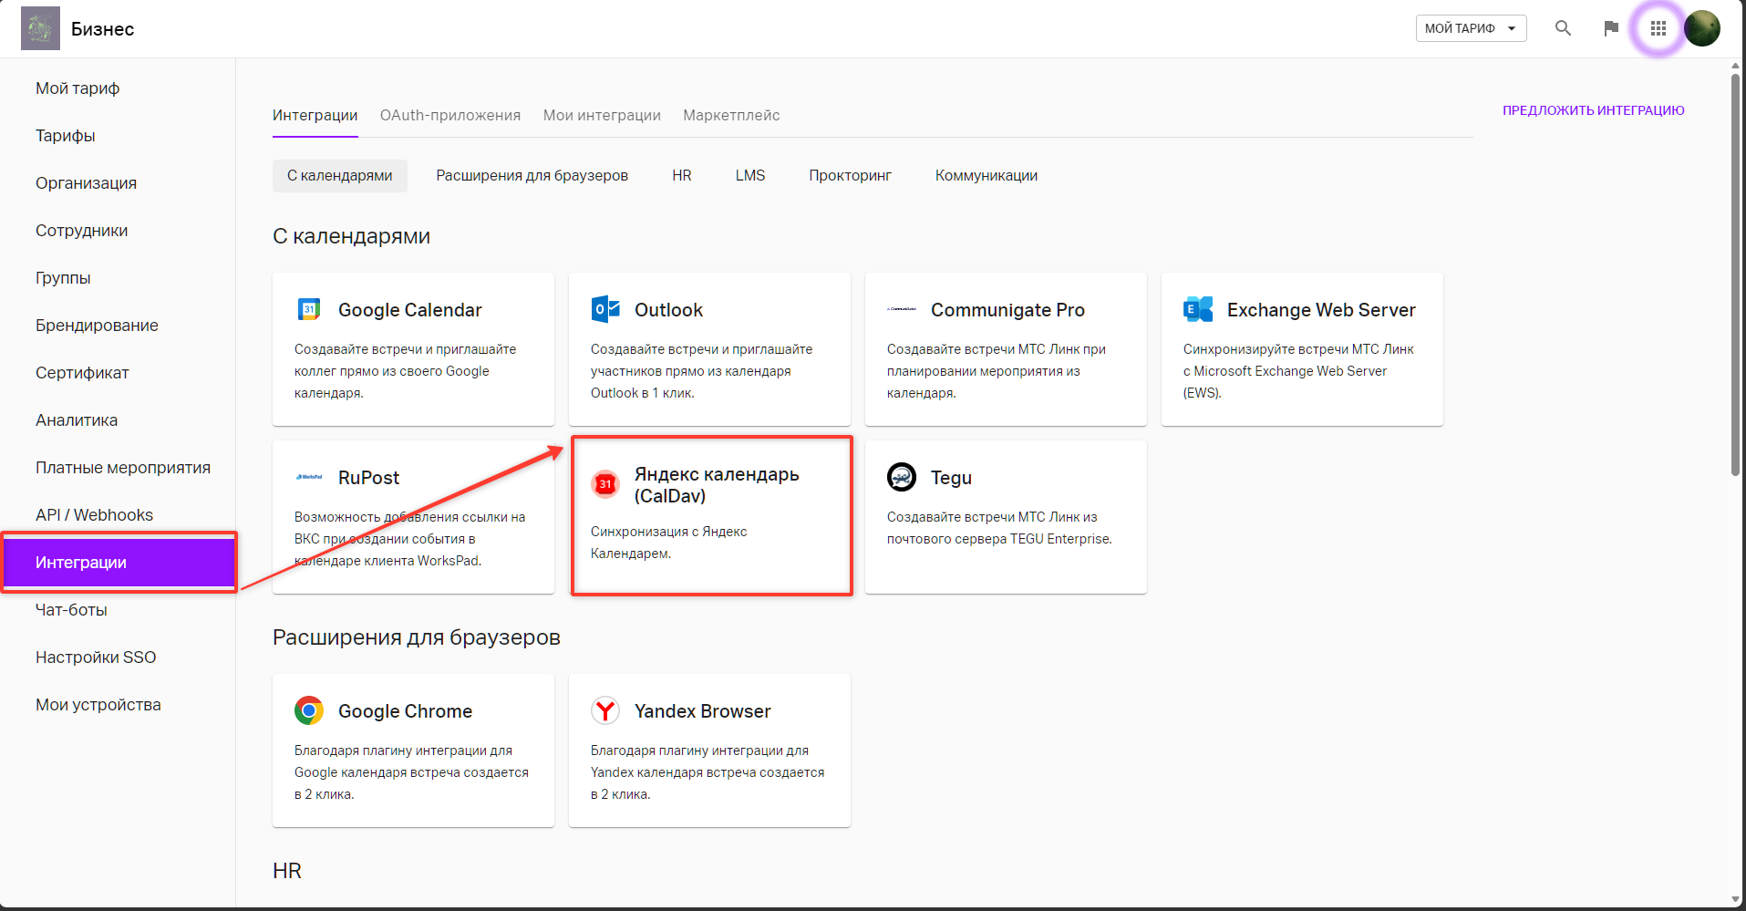This screenshot has height=911, width=1746.
Task: Click the Outlook icon
Action: tap(605, 309)
